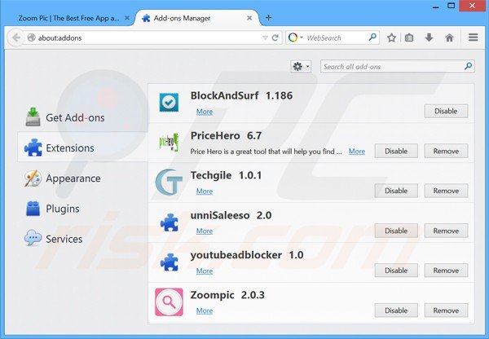Select the Zoompic 2.0.3 title
The image size is (489, 339).
(x=227, y=295)
